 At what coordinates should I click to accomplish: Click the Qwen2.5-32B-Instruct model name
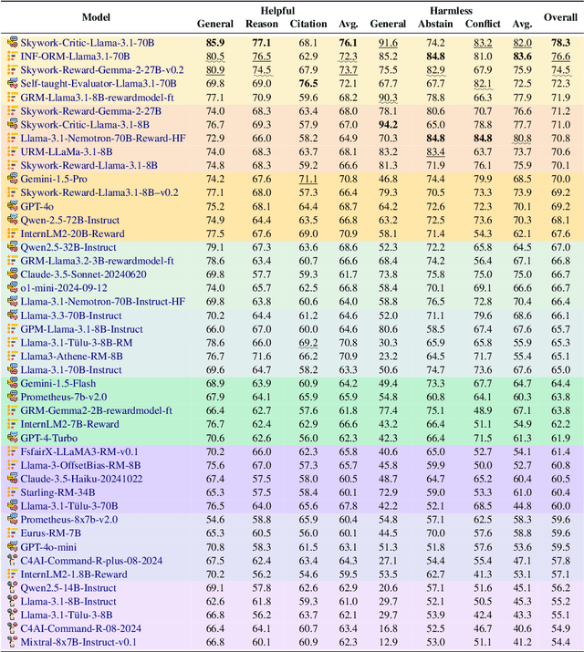68,247
